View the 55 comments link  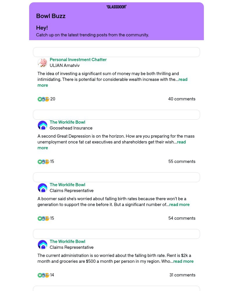point(182,162)
